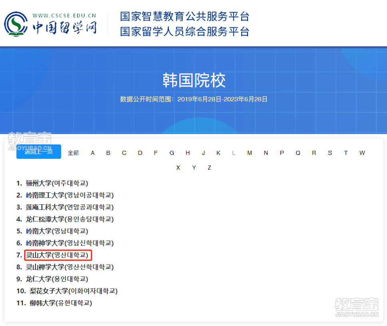Click 国家智慧教育公共服务平台 header text

tap(185, 16)
